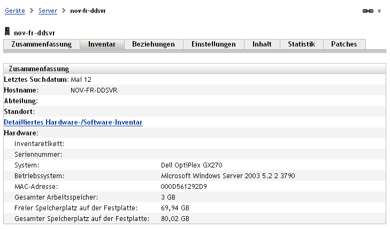Click the nov-fr-ddsvr breadcrumb entry
The image size is (390, 229).
click(x=88, y=11)
